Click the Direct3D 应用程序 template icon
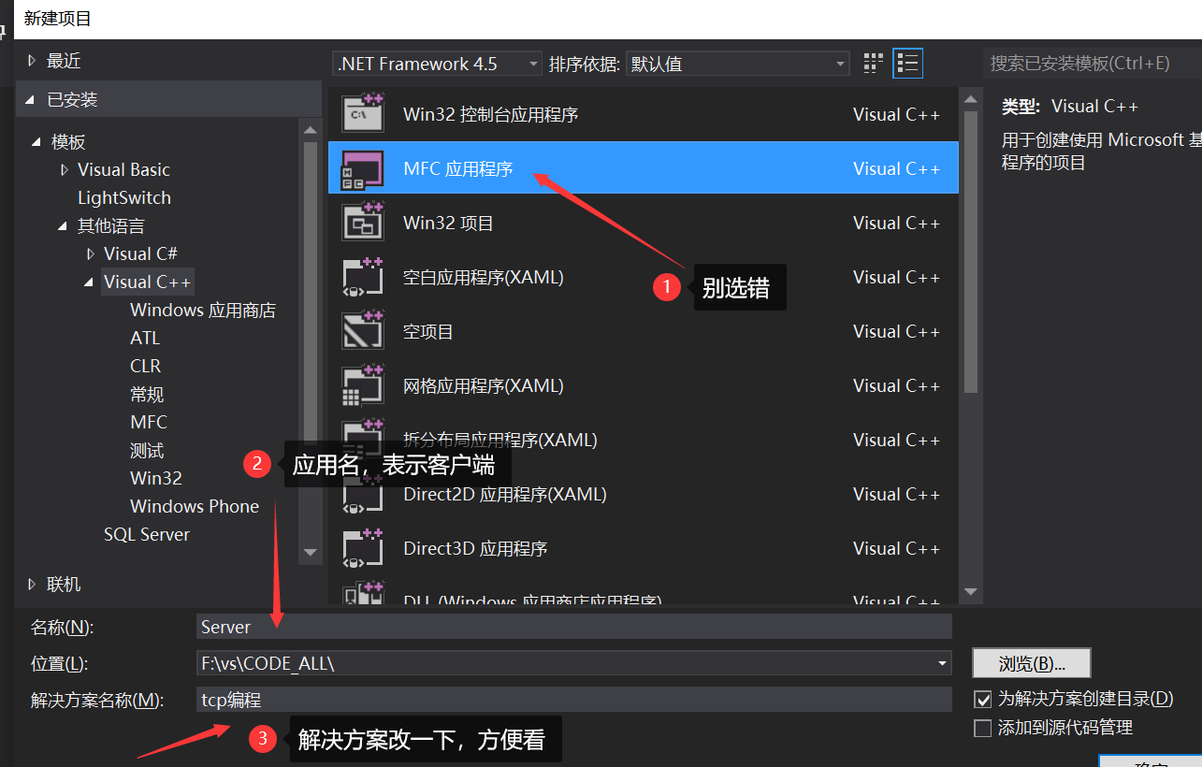Screen dimensions: 1202x767 click(x=362, y=548)
